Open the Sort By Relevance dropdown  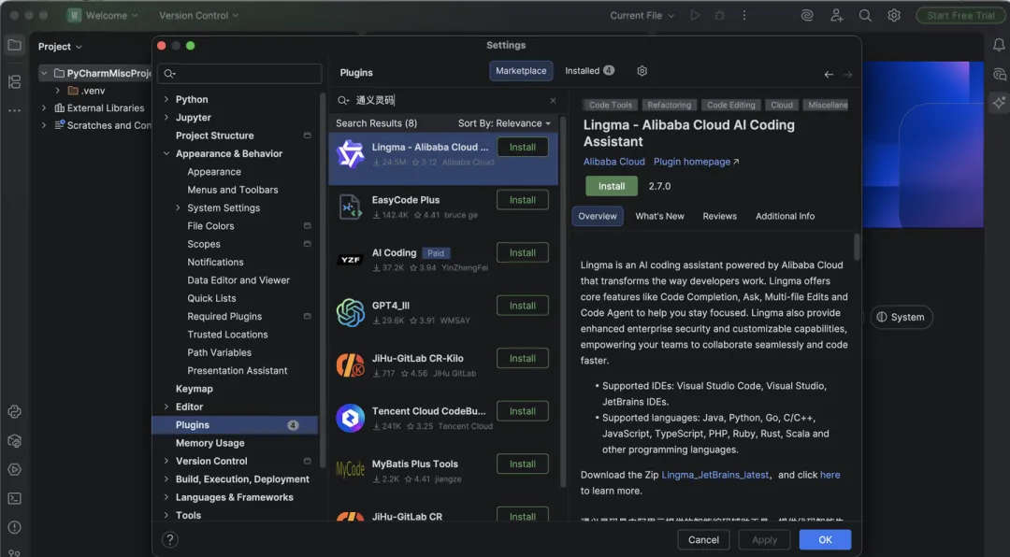coord(504,123)
